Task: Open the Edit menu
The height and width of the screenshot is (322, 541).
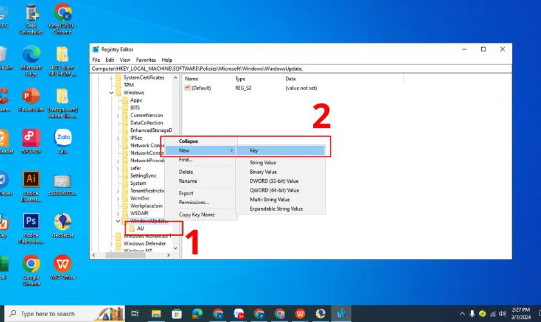Action: click(109, 60)
